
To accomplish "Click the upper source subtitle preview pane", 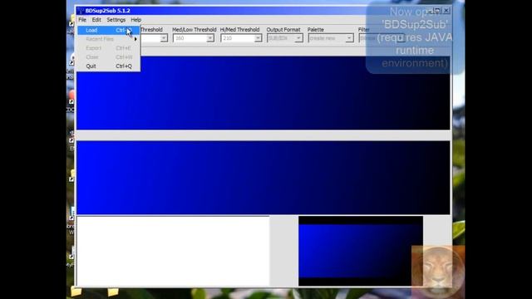I will pyautogui.click(x=264, y=93).
